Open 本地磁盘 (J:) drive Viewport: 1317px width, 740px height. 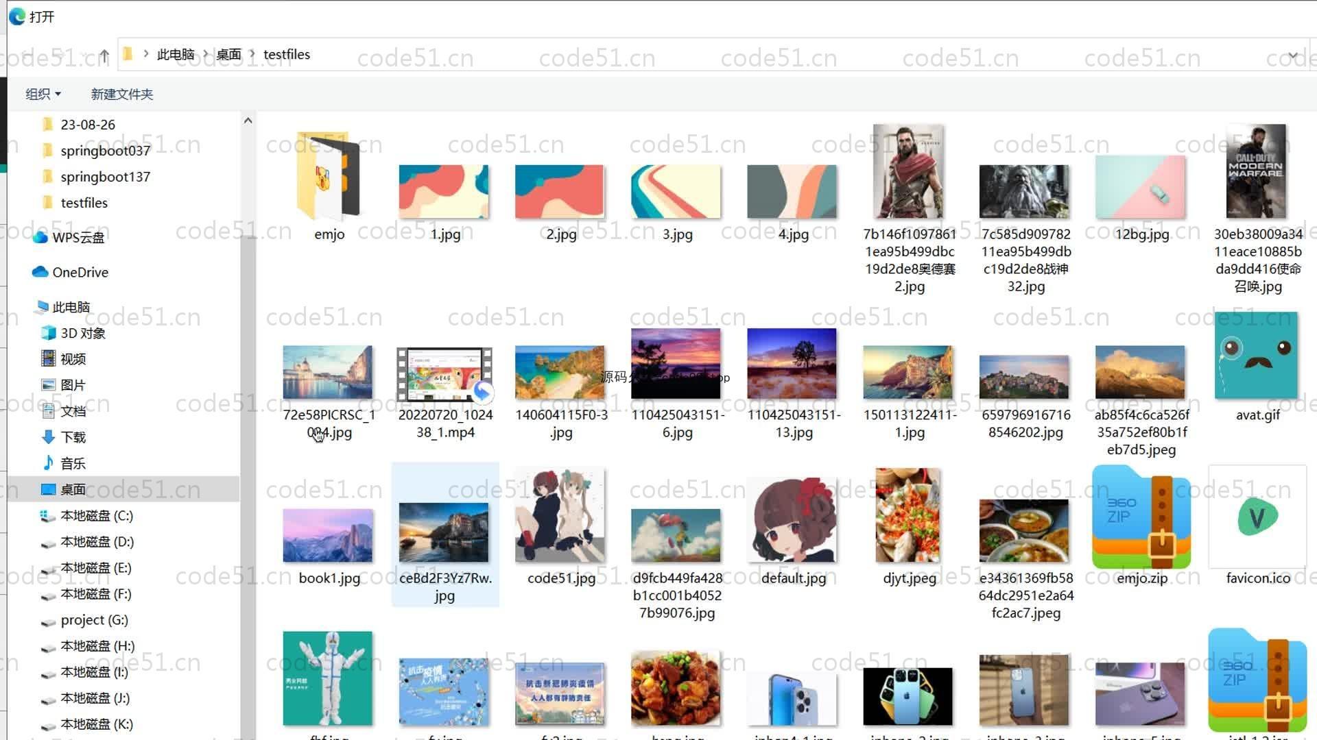pyautogui.click(x=95, y=698)
